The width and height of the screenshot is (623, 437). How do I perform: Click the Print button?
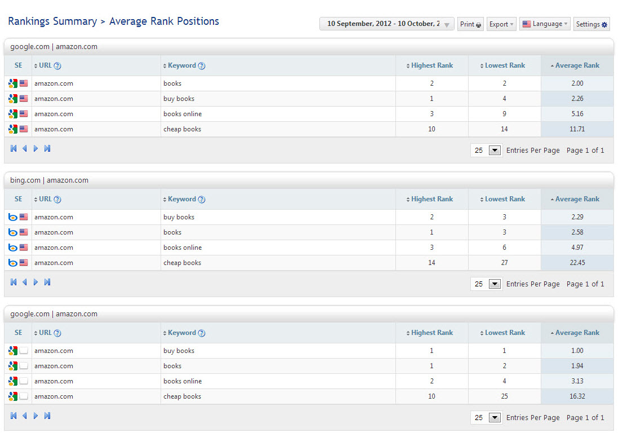470,24
